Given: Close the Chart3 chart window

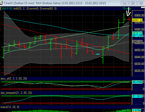Looking at the screenshot, I should coord(141,3).
